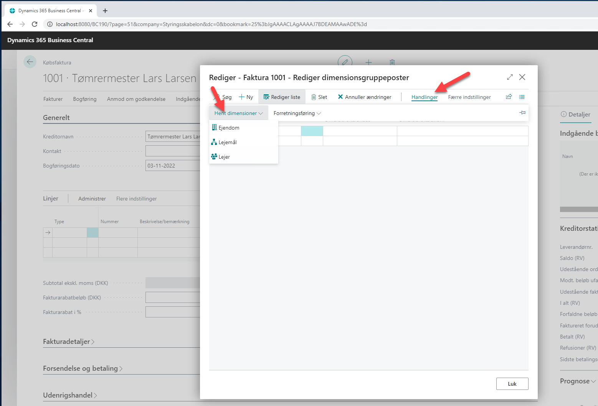Click the browser back button

(10, 24)
